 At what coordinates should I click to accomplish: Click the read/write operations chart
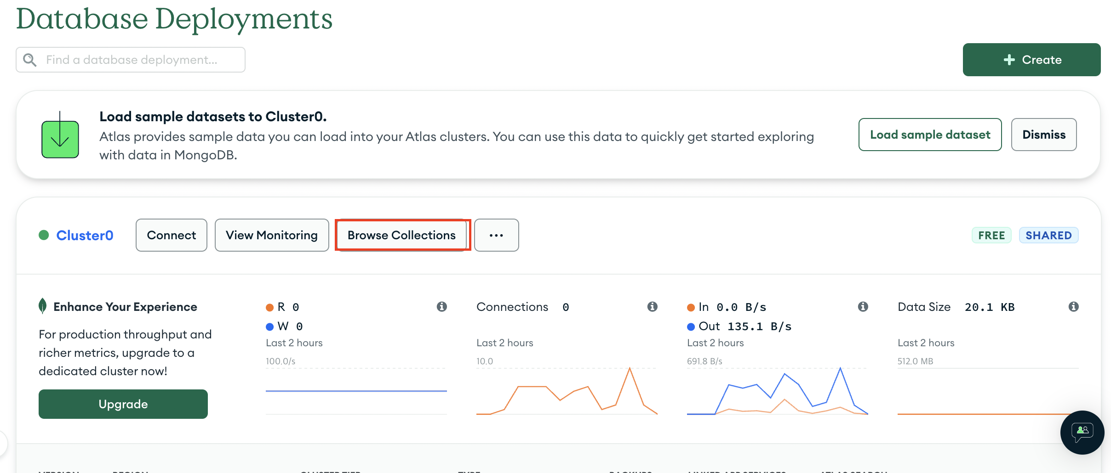click(x=356, y=391)
